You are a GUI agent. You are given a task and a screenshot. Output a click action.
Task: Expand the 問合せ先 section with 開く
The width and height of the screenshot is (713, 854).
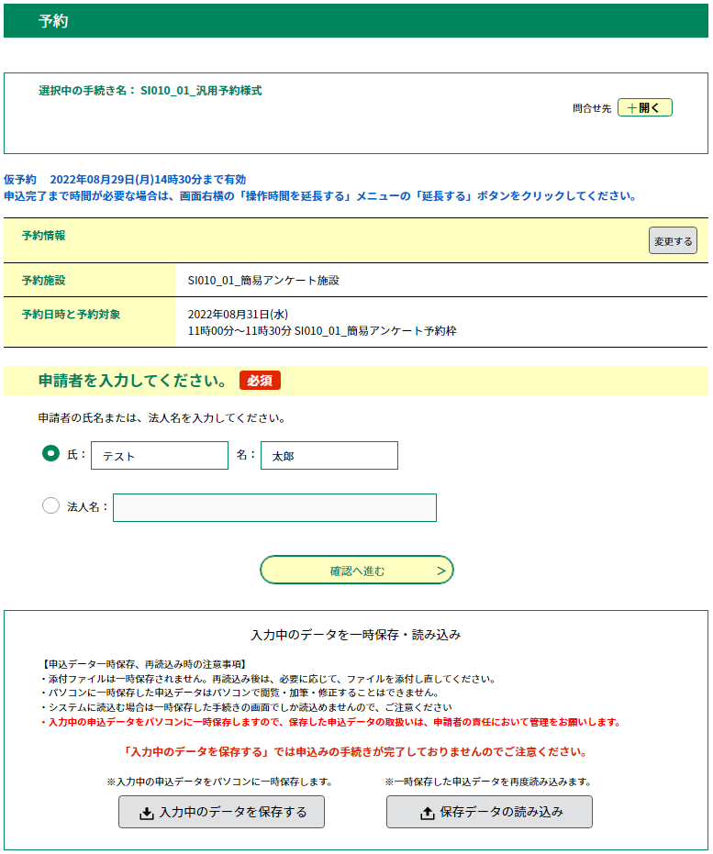coord(645,108)
